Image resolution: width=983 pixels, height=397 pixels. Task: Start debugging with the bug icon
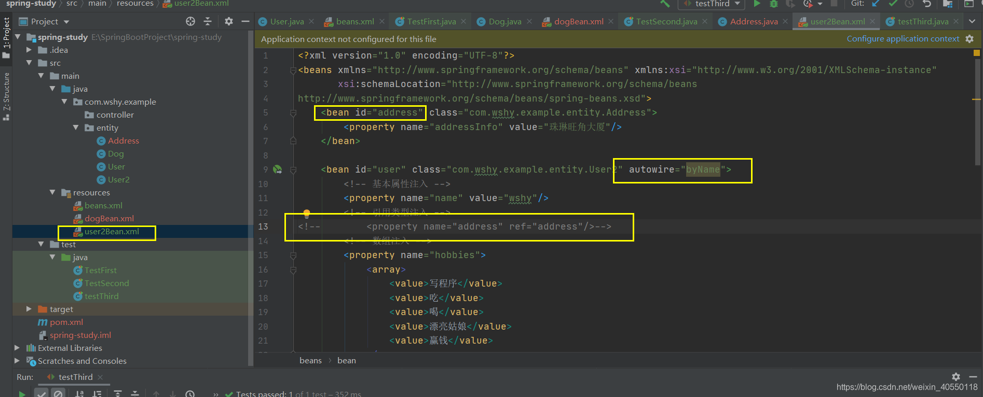[x=774, y=4]
